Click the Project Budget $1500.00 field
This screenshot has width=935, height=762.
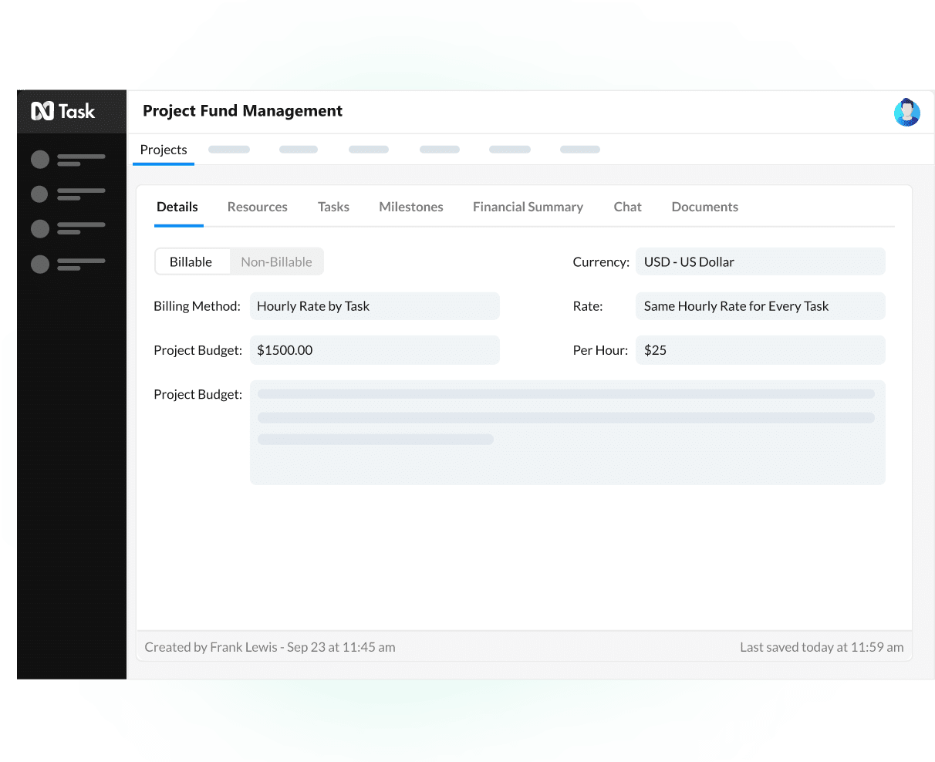tap(374, 350)
